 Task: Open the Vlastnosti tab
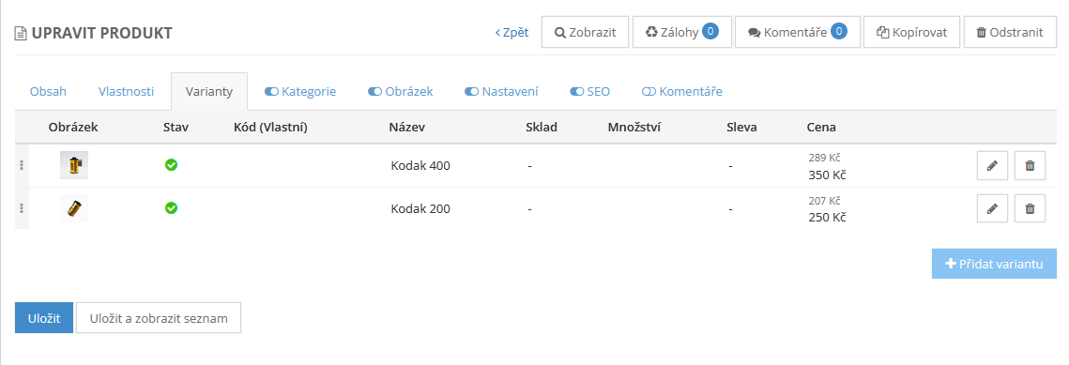tap(126, 91)
